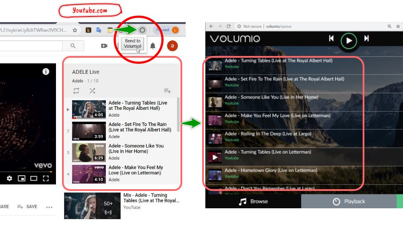Screen dimensions: 403x243
Task: Bookmark the YouTube page with star icon
Action: click(x=75, y=30)
